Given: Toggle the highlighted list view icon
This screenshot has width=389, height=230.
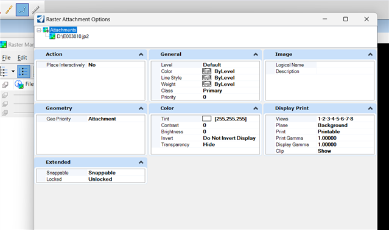Looking at the screenshot, I should click(24, 72).
